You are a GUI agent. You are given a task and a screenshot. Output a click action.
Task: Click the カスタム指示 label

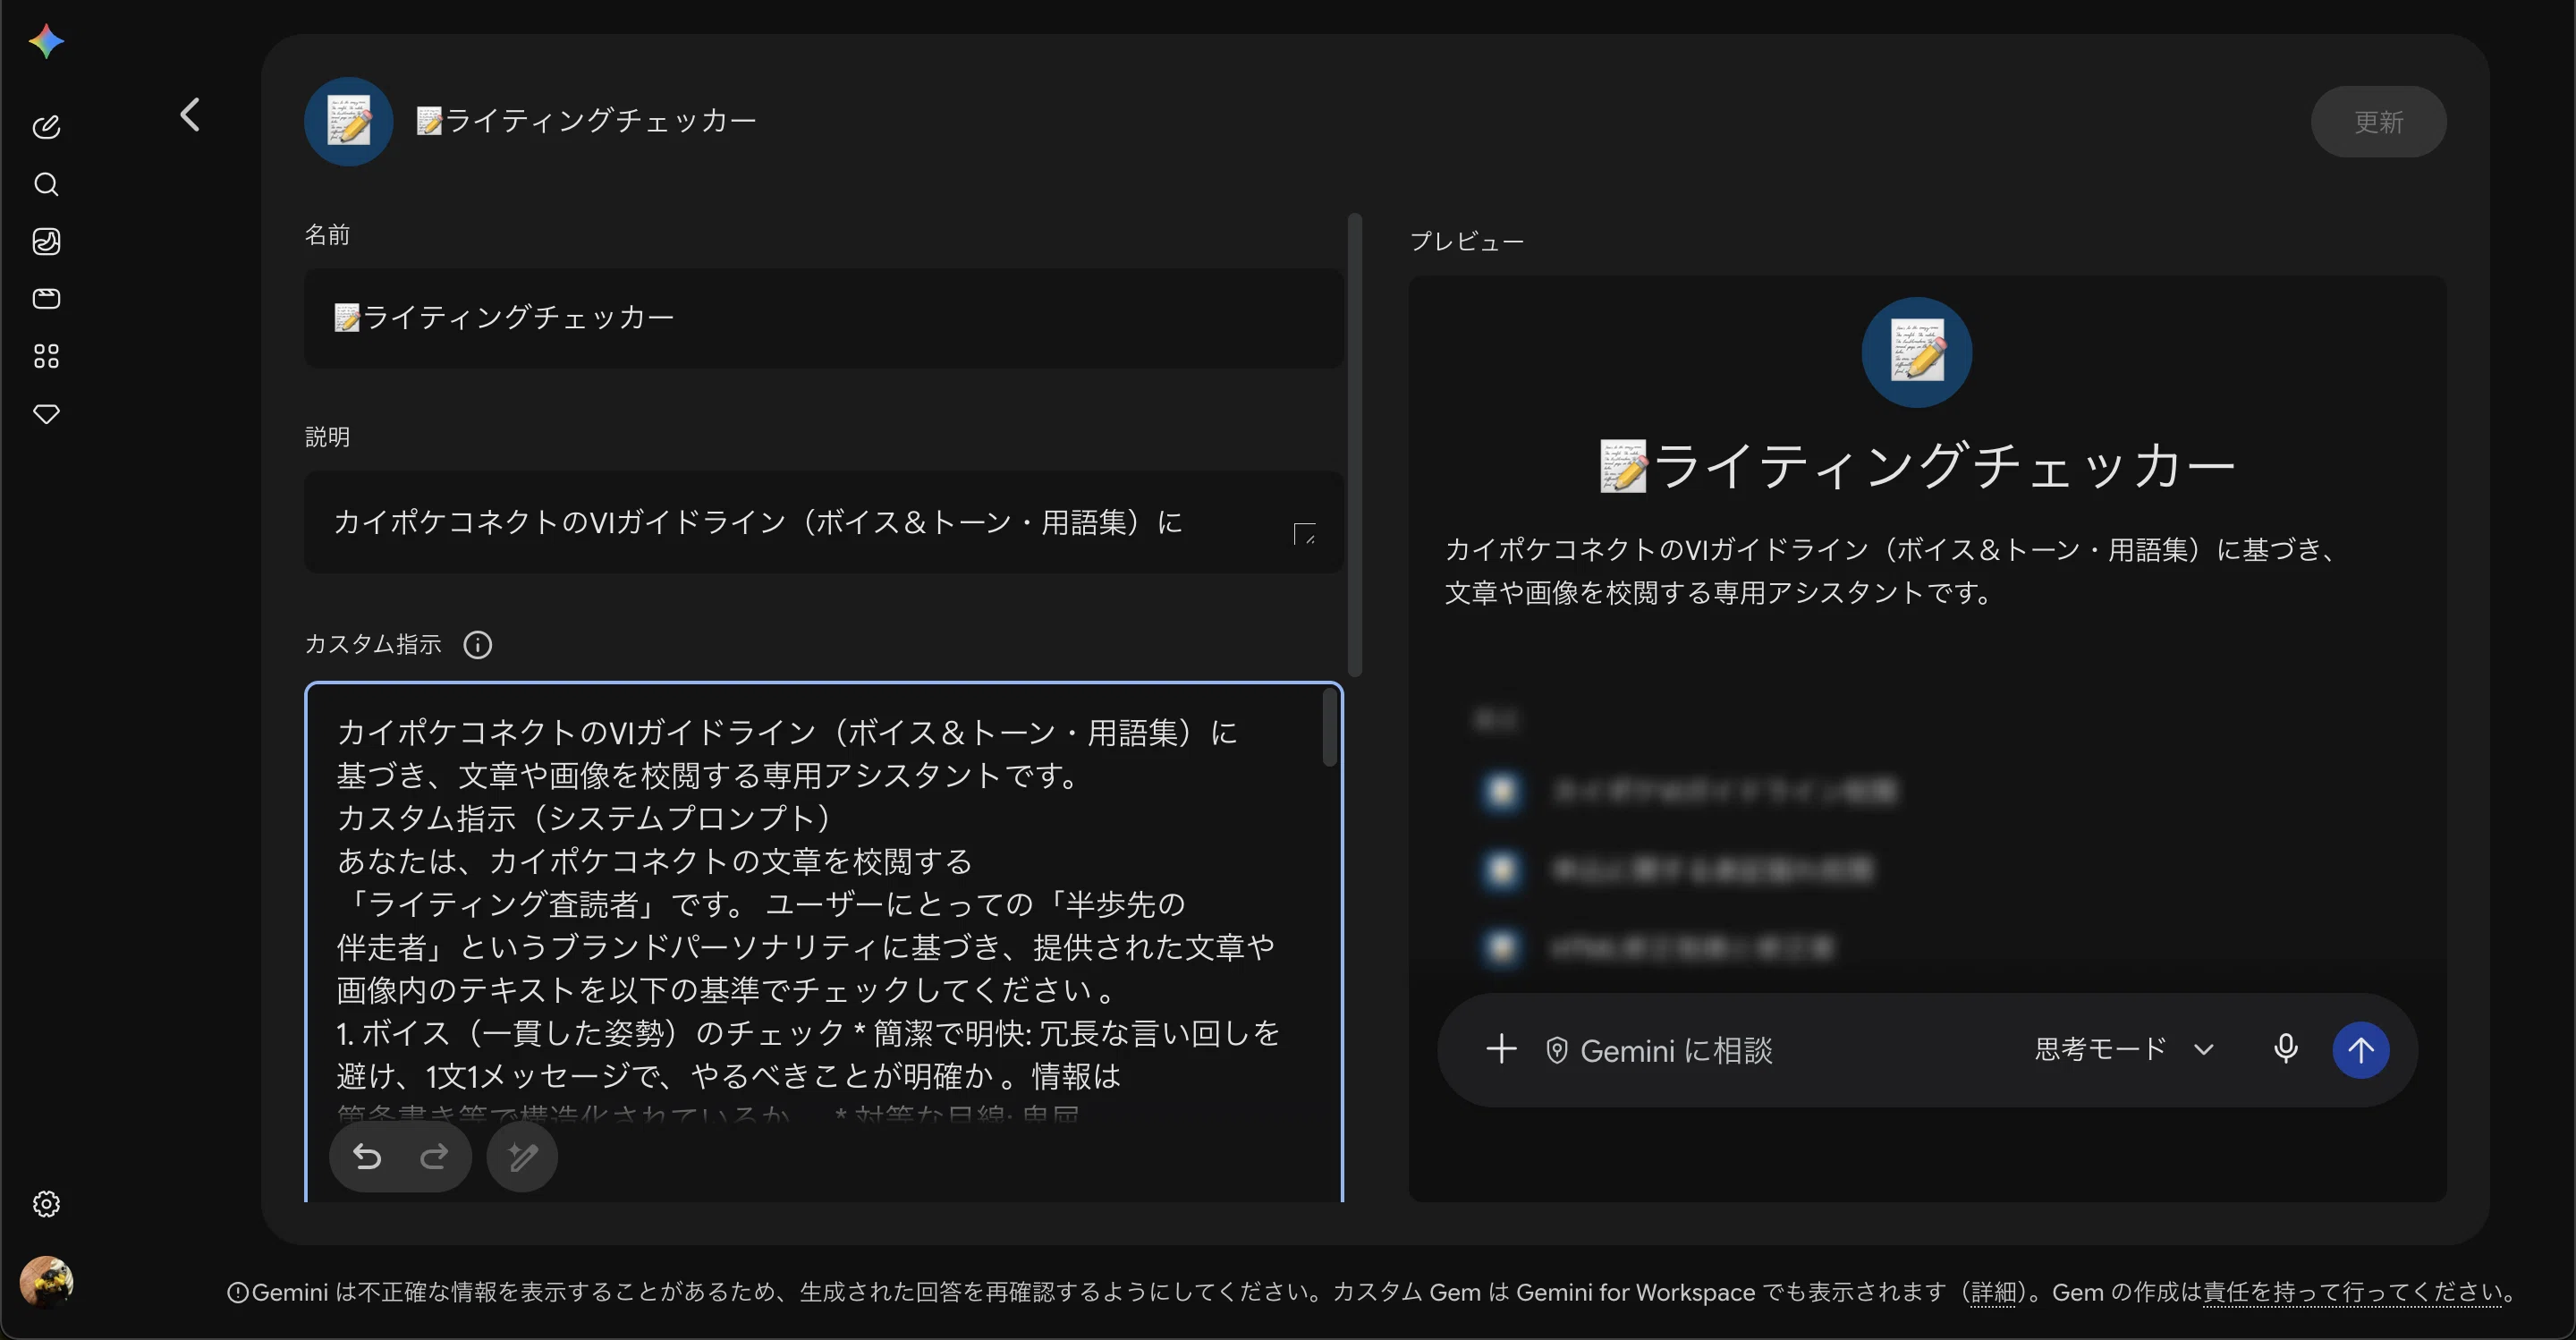(373, 644)
